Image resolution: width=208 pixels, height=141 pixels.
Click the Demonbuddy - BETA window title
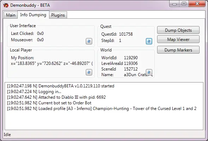pos(30,5)
